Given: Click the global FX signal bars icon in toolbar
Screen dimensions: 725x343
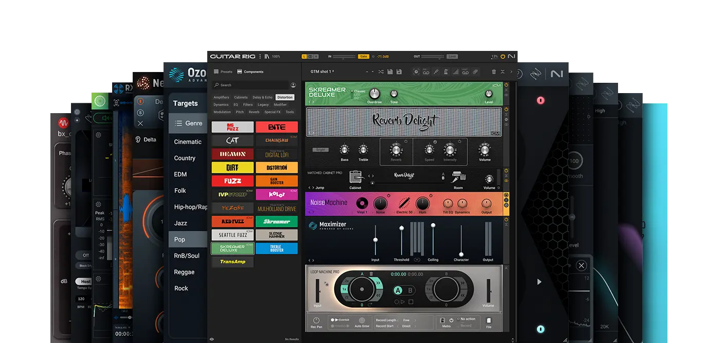Looking at the screenshot, I should point(456,71).
